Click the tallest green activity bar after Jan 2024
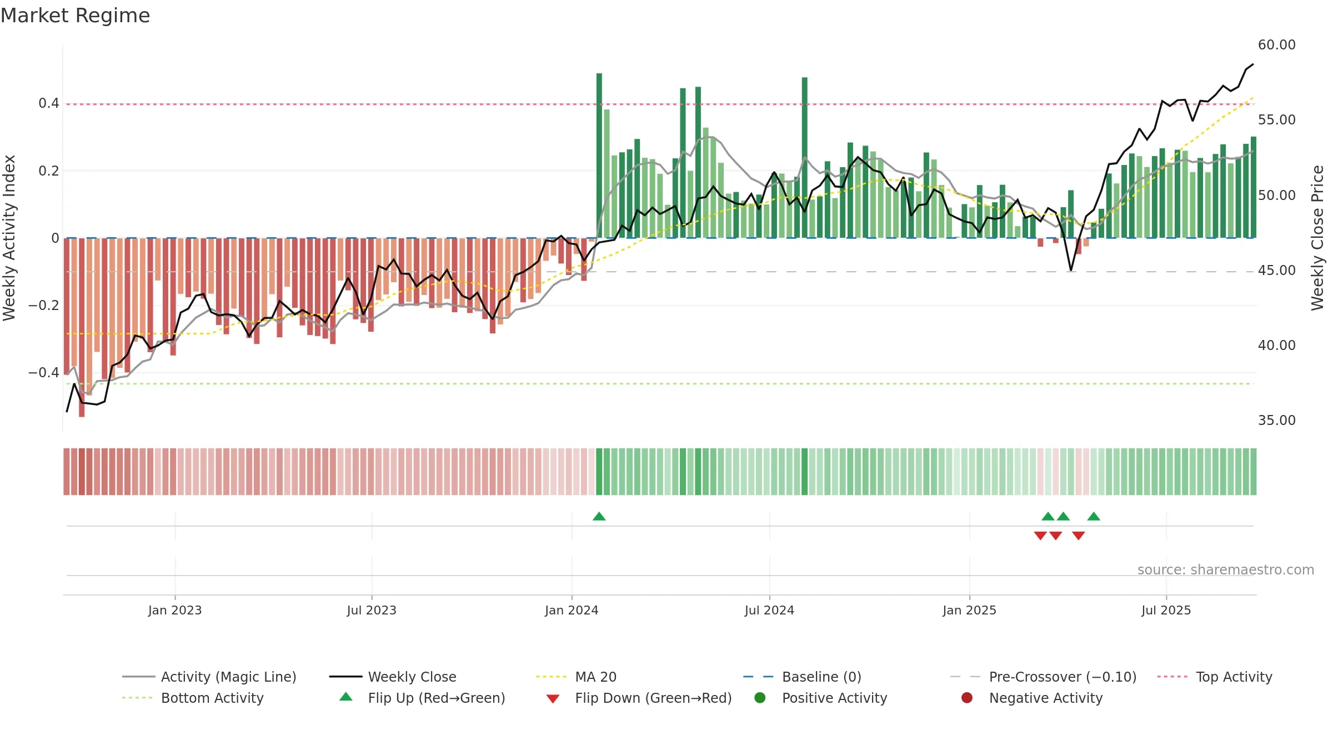 pos(599,156)
